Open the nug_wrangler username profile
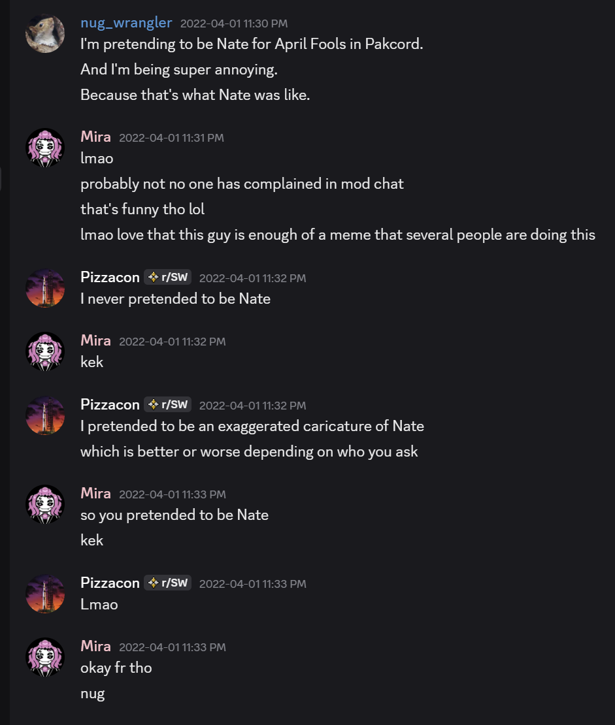615x725 pixels. (x=126, y=23)
